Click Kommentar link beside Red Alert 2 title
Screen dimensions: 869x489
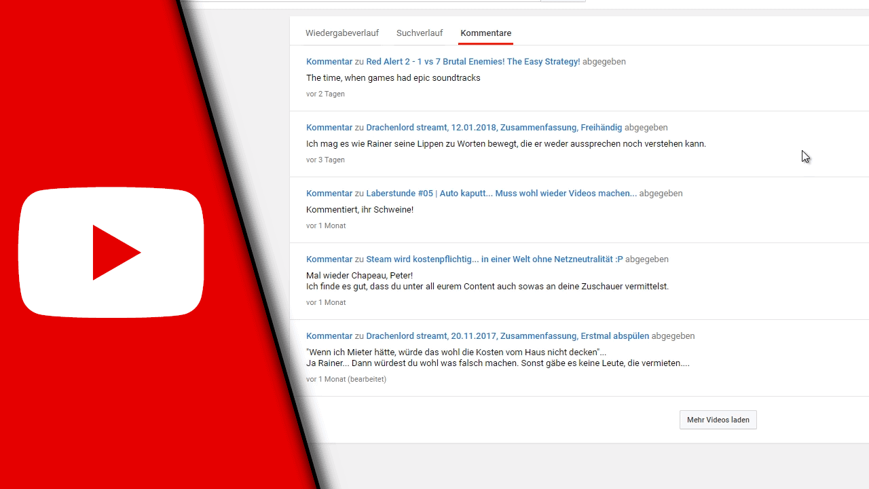[x=329, y=61]
